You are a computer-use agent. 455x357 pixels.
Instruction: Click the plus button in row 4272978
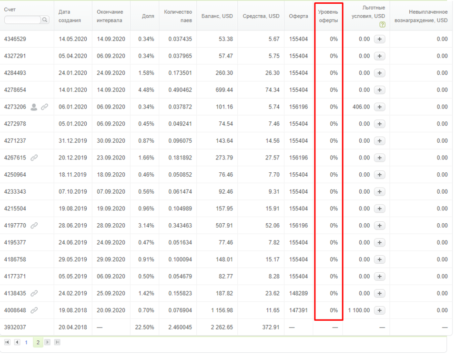[380, 124]
